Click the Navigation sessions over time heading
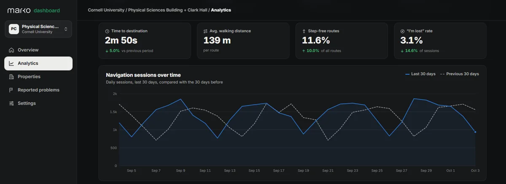 [x=143, y=75]
